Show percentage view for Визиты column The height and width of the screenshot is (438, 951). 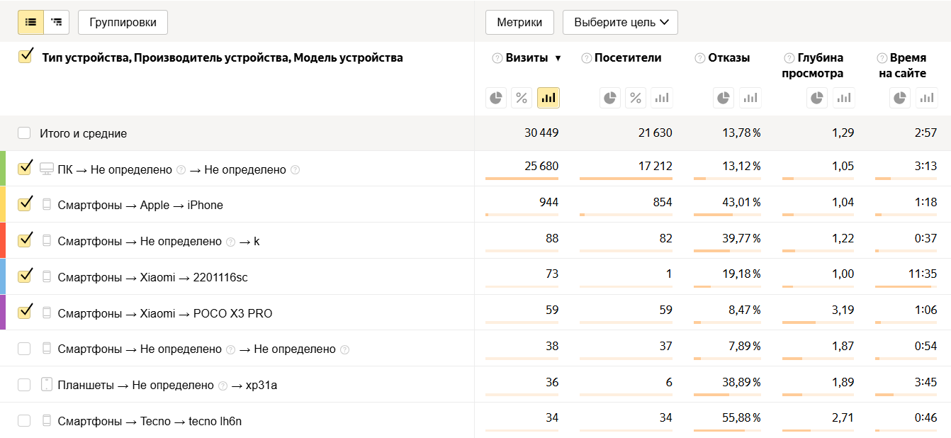[x=522, y=98]
